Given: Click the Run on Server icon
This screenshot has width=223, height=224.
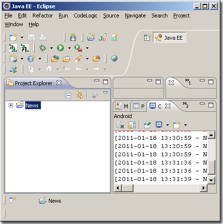Looking at the screenshot, I should coord(13,69).
